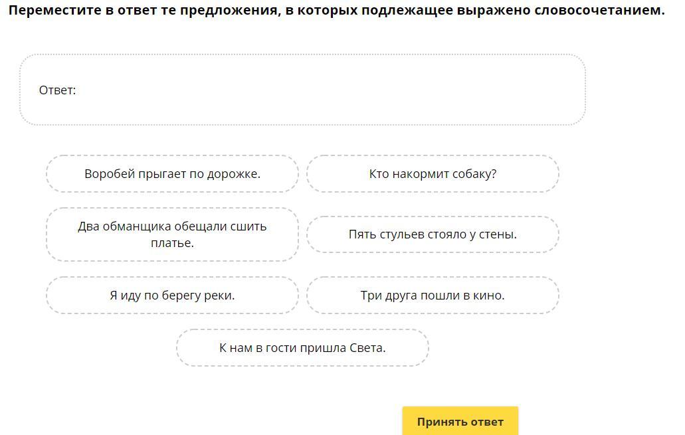The image size is (685, 435).
Task: Click the 'Ответ:' label text
Action: click(57, 90)
